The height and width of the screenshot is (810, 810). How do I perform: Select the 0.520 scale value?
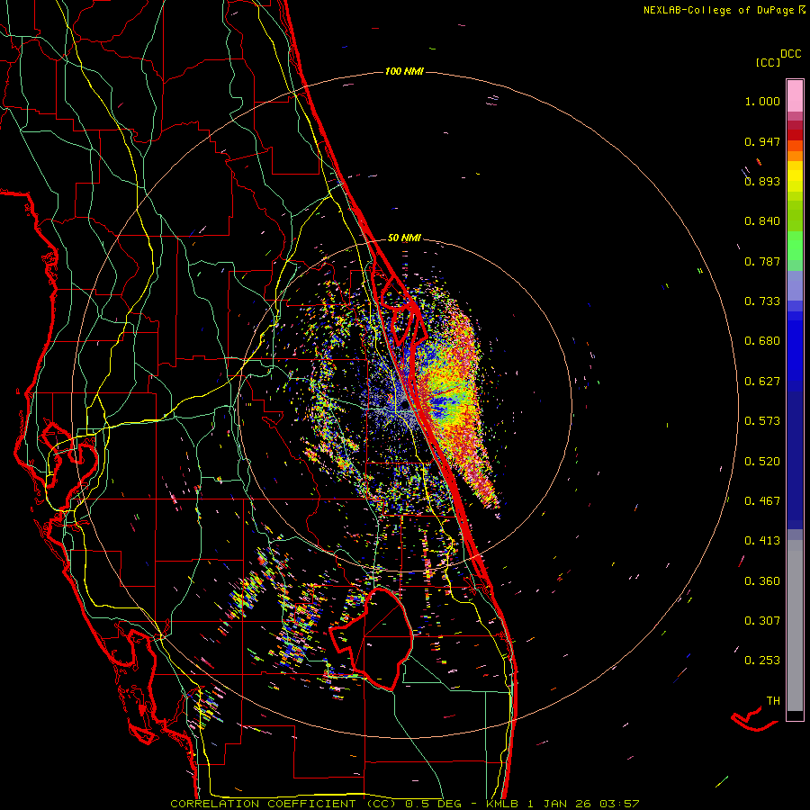(x=762, y=462)
